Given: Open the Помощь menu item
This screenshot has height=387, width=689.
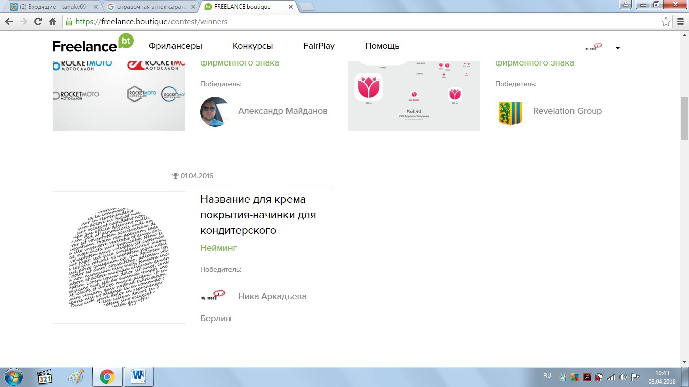Looking at the screenshot, I should tap(382, 46).
